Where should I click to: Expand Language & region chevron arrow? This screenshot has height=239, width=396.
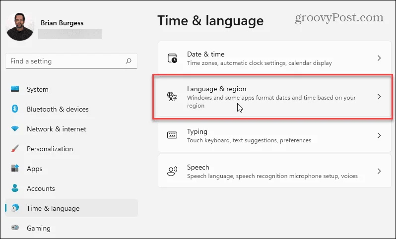point(379,97)
